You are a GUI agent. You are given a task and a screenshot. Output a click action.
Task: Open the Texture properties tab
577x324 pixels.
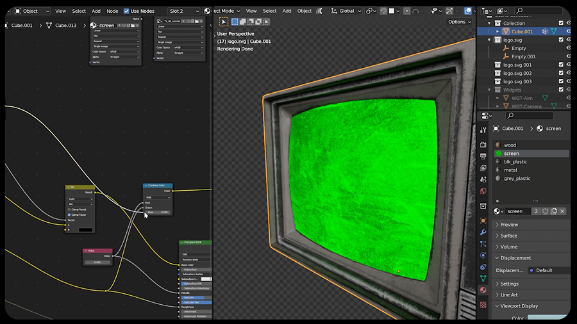(x=483, y=305)
